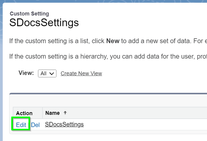Click the Create New View link

pos(81,73)
